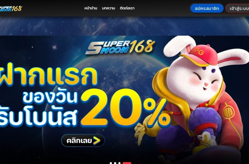Click the star sparkle on the banner

[x=54, y=47]
